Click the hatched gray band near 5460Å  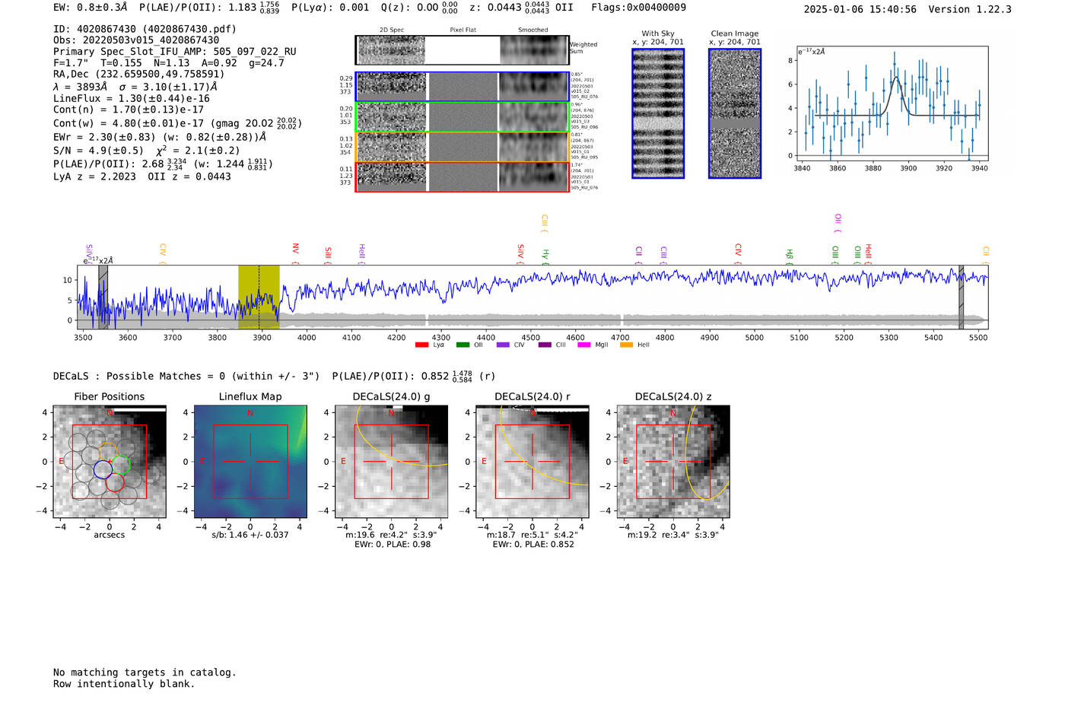tap(961, 297)
